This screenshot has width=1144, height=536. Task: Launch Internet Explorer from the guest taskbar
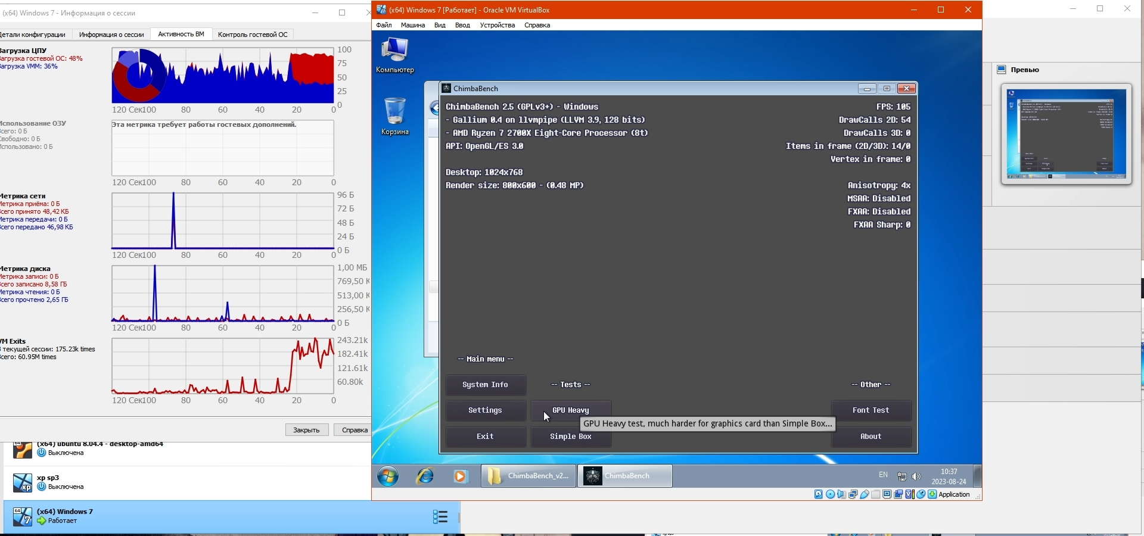point(425,476)
